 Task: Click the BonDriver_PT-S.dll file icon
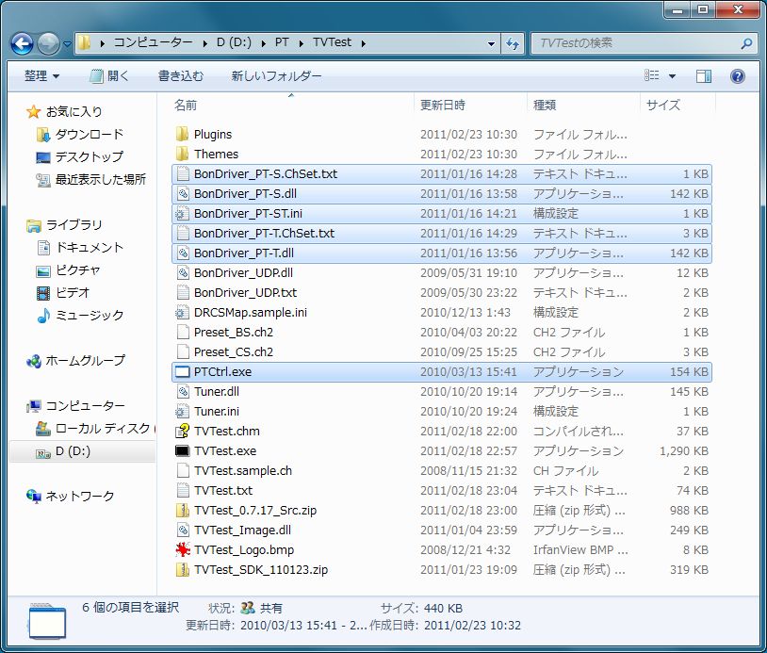coord(183,194)
